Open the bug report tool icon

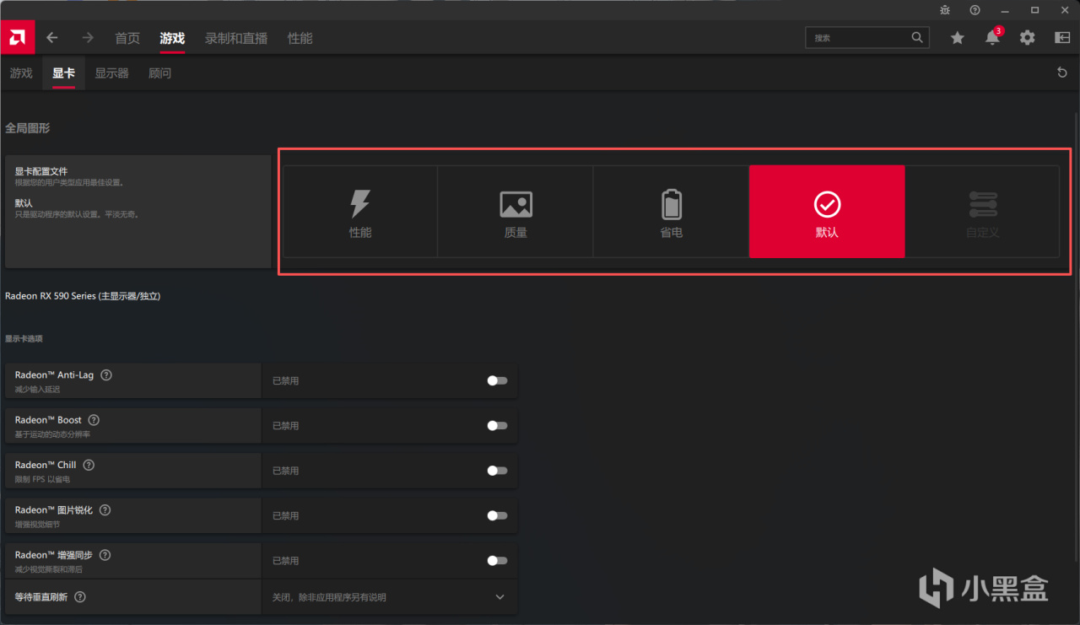[x=945, y=10]
